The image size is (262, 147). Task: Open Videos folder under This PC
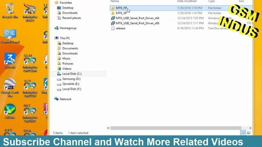67,69
